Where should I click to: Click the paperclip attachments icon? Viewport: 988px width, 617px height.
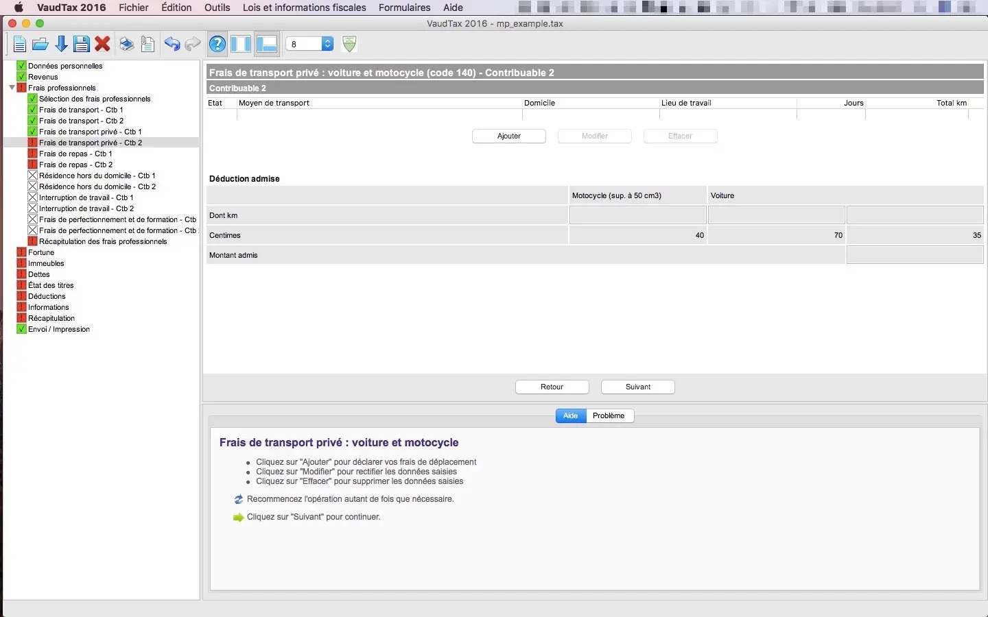point(148,45)
